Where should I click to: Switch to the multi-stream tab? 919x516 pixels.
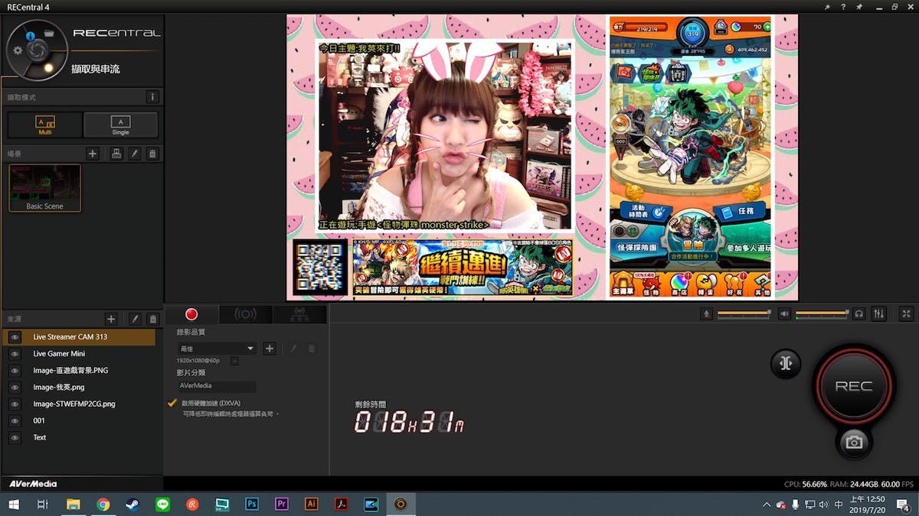299,314
